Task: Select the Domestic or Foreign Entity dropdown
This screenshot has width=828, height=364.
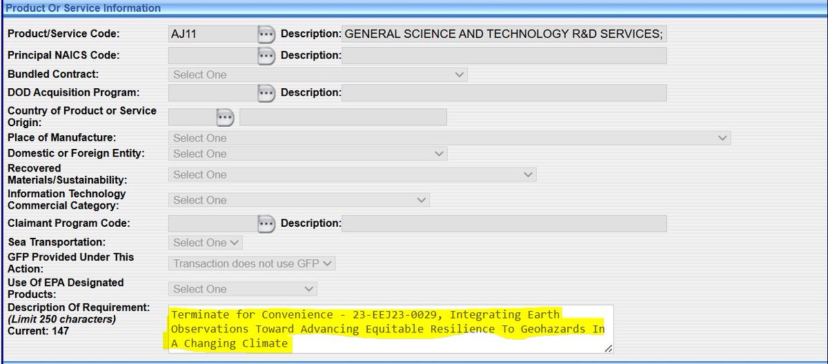Action: [308, 154]
